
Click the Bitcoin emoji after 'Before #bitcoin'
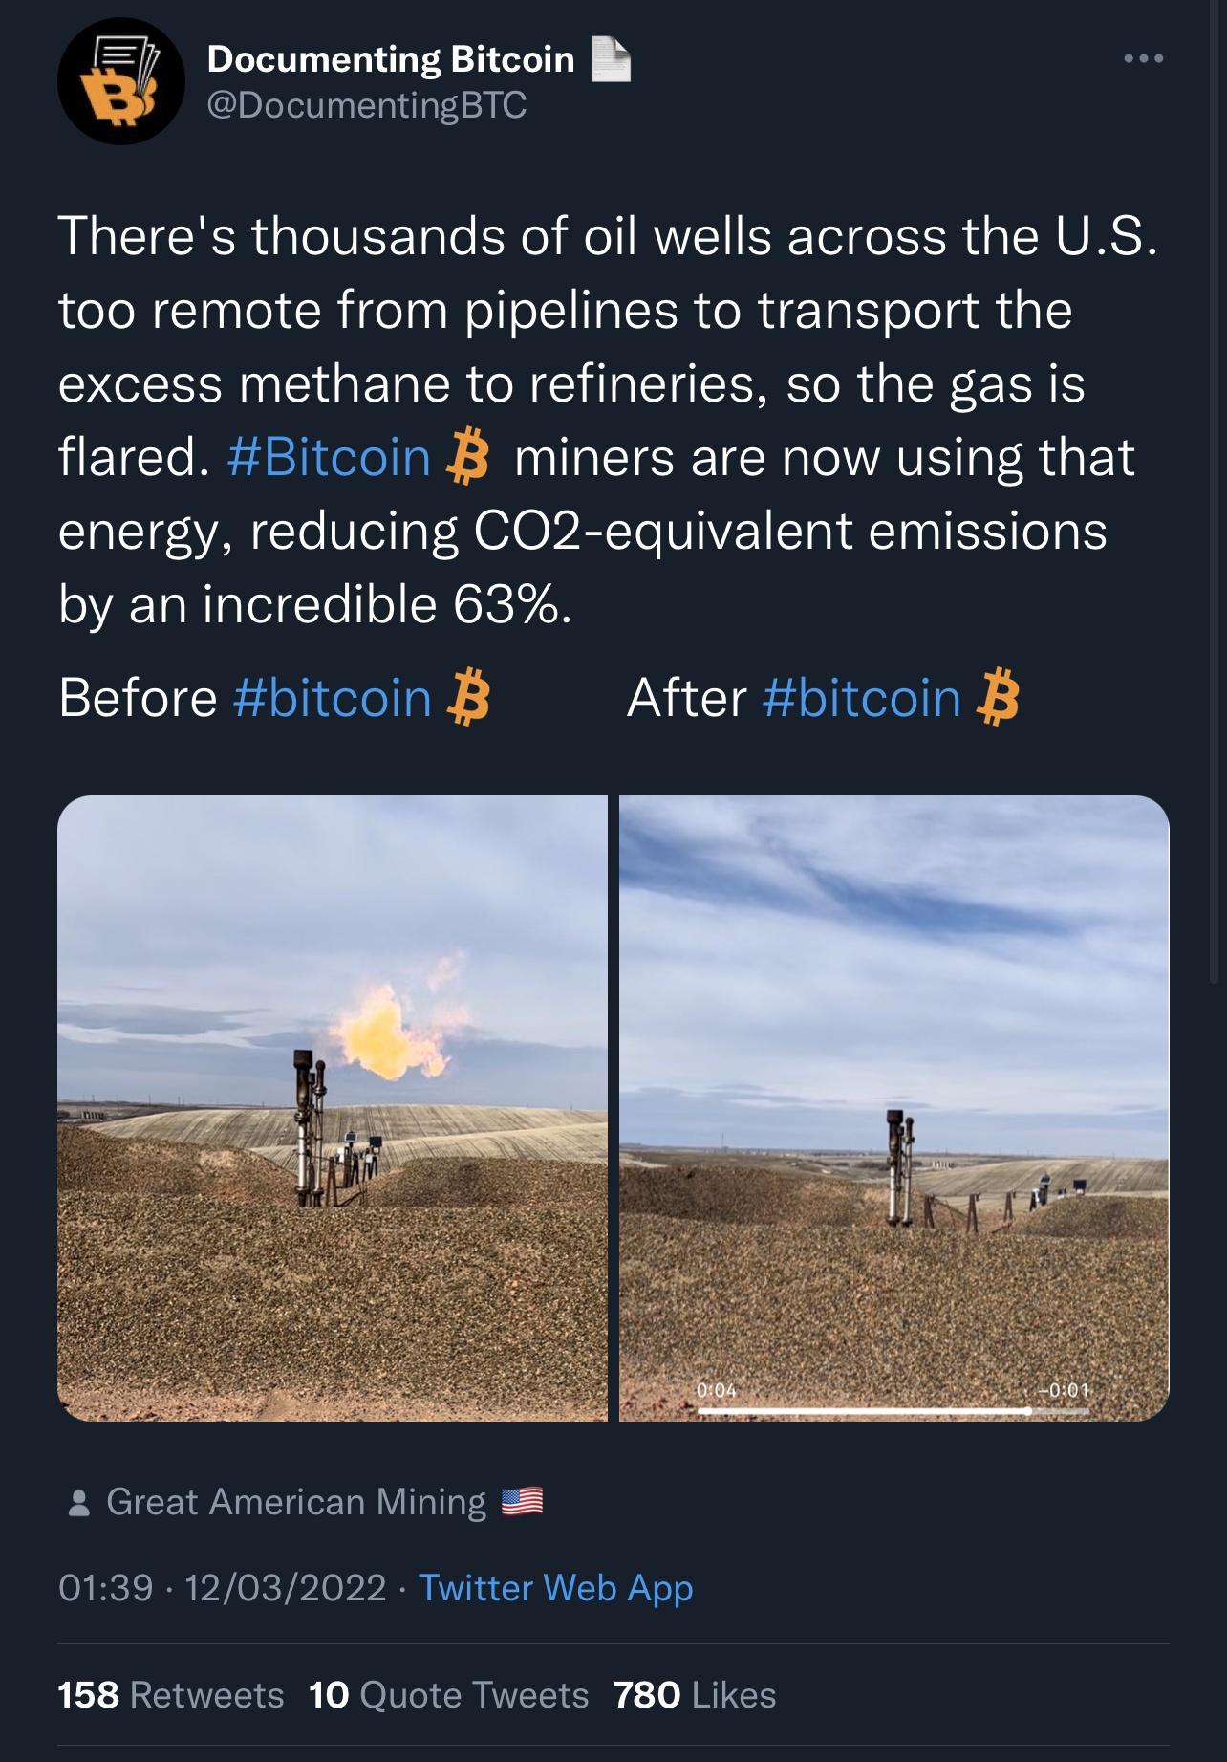[469, 698]
